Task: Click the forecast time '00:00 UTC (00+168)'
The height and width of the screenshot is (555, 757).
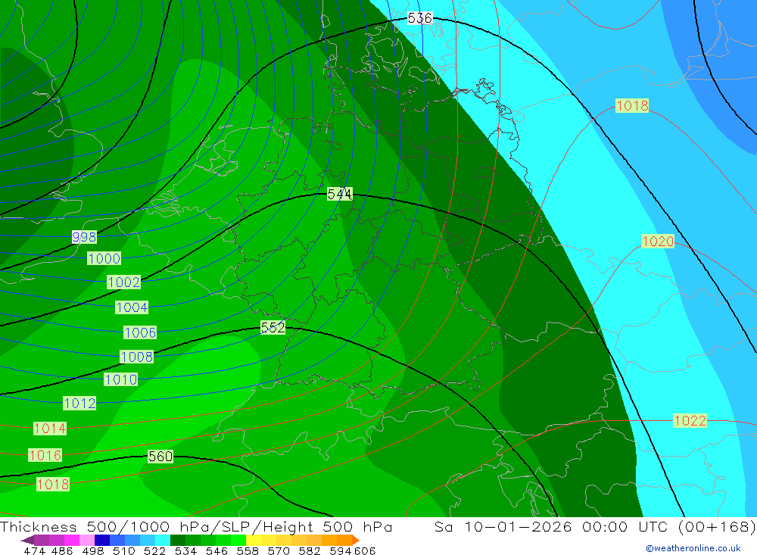Action: [669, 527]
